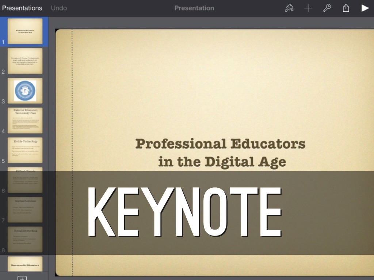Add a new slide at navigator bottom

point(22,277)
